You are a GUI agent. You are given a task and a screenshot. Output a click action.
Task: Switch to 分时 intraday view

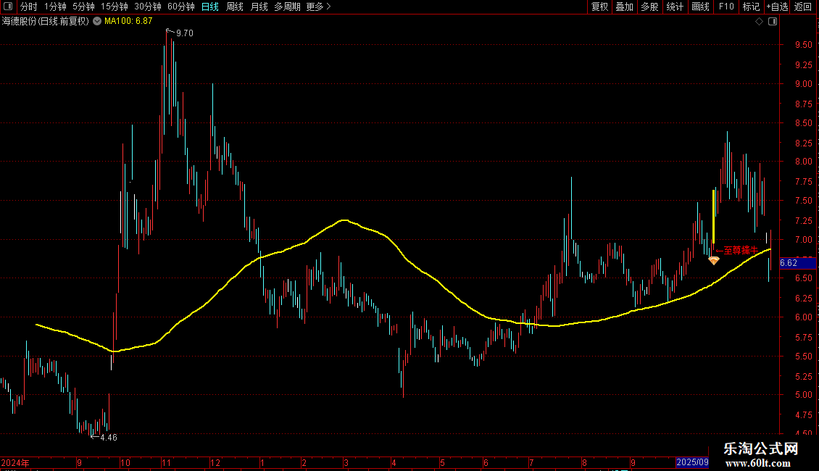pos(29,7)
